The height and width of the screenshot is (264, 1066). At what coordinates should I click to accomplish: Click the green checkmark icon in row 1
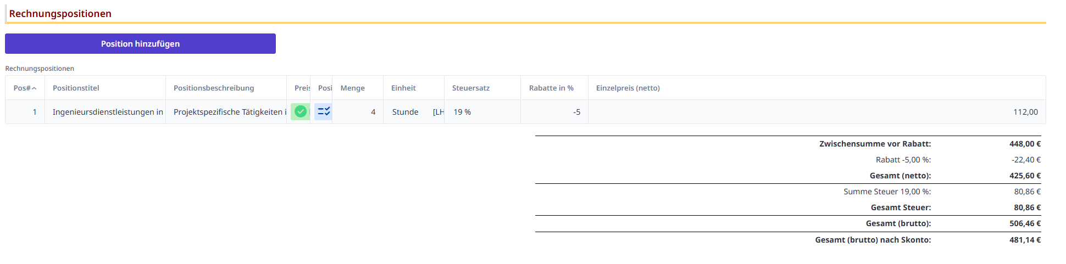(x=300, y=112)
